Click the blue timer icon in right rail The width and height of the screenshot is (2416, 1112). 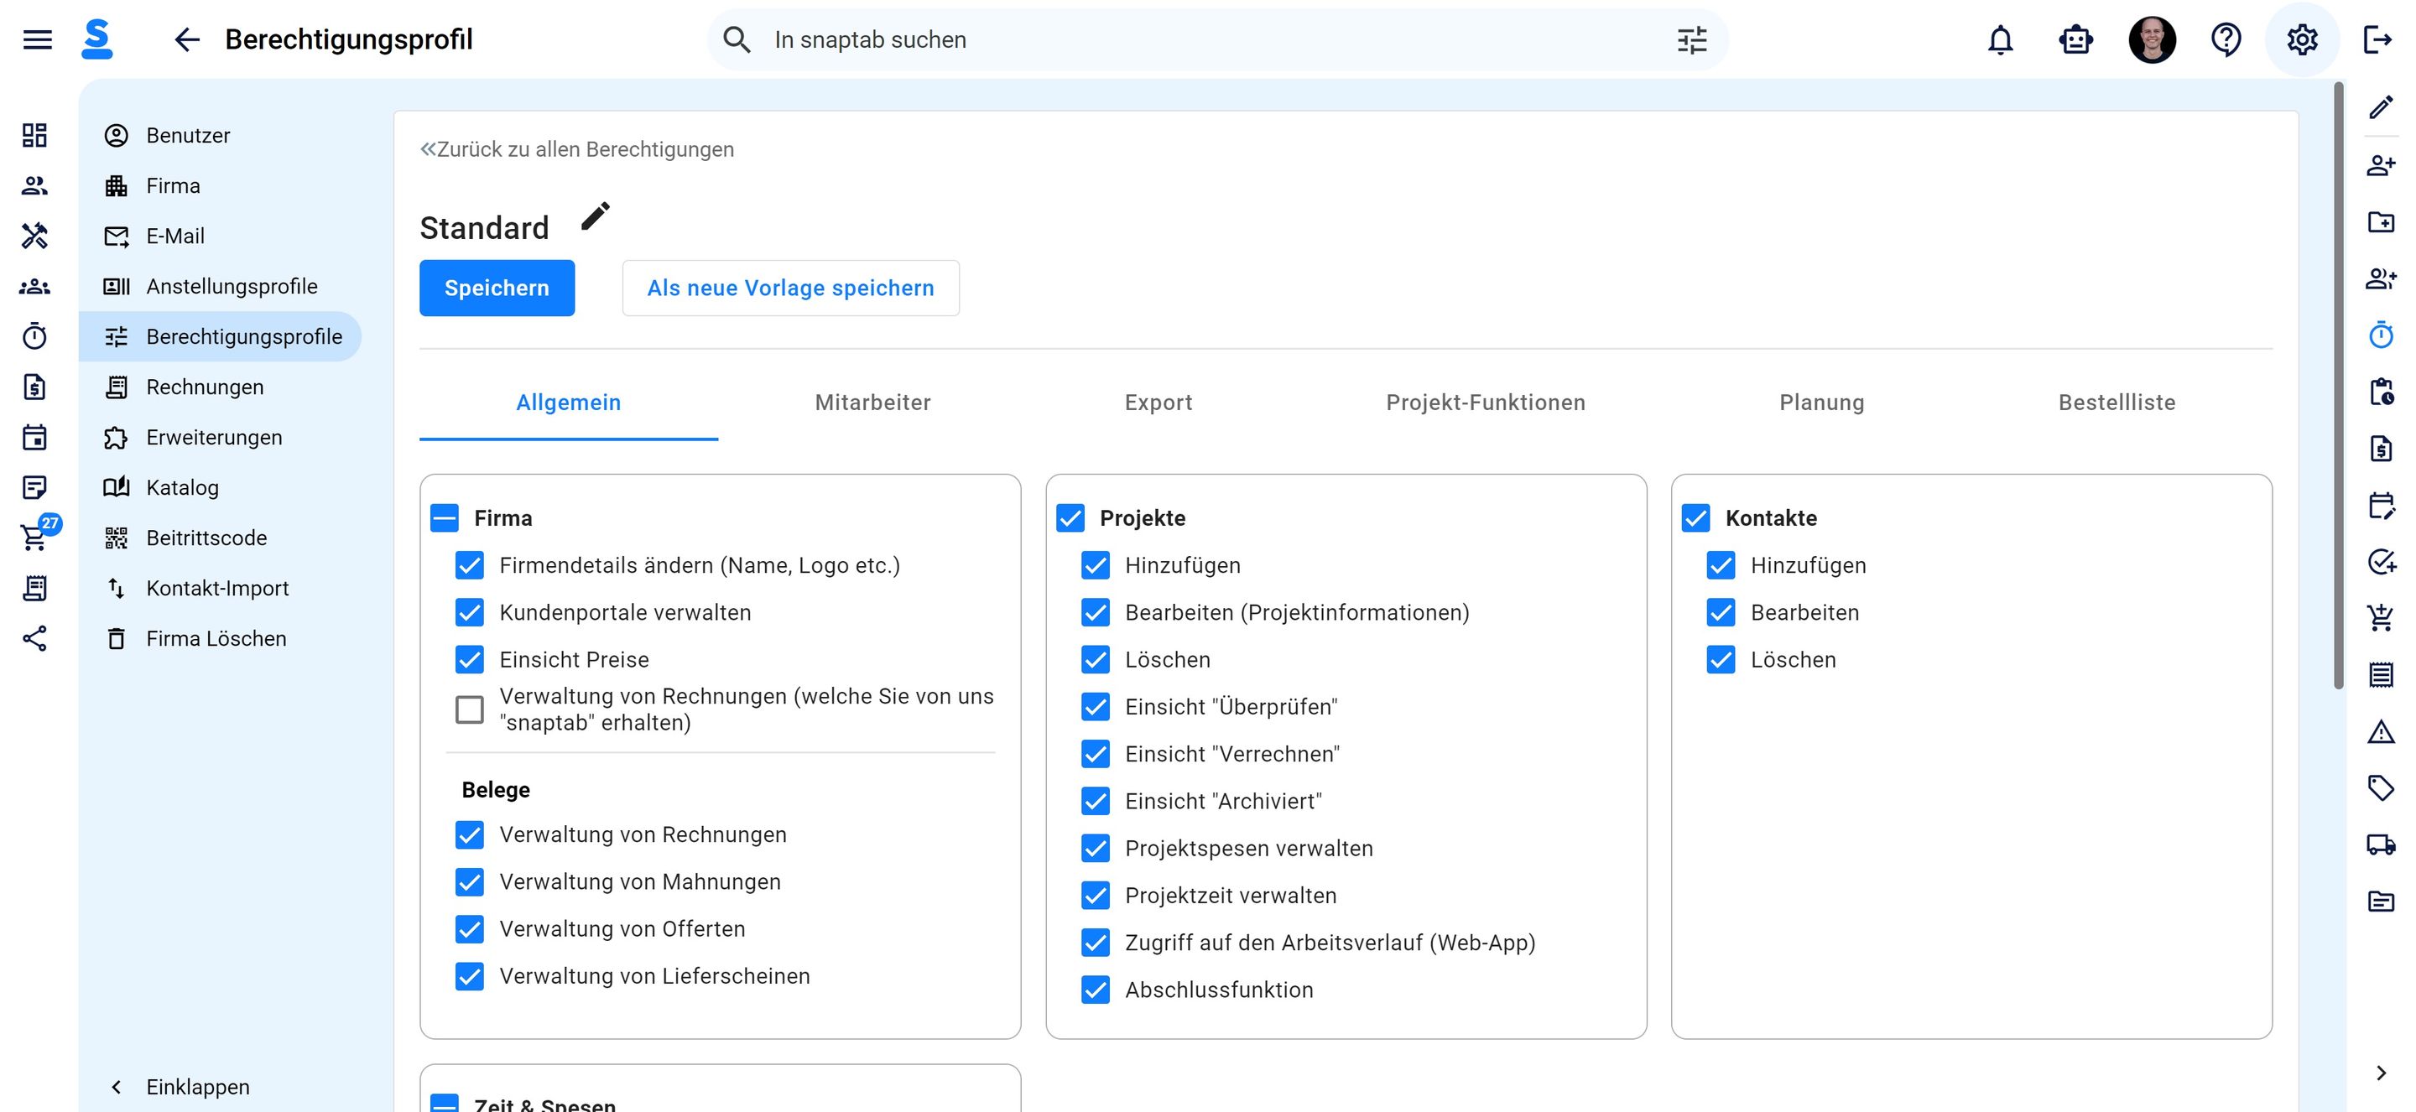[2381, 335]
